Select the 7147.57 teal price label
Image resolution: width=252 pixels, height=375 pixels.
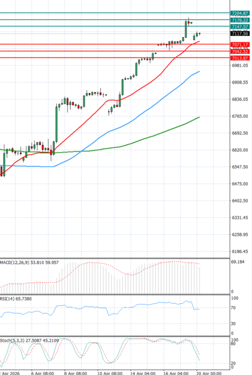240,27
